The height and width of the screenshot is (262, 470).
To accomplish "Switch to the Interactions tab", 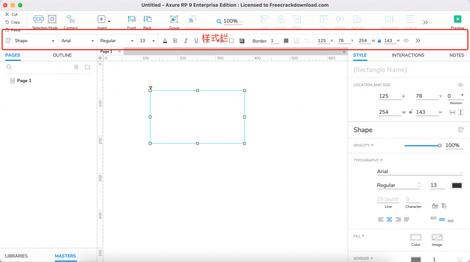I will pyautogui.click(x=408, y=55).
